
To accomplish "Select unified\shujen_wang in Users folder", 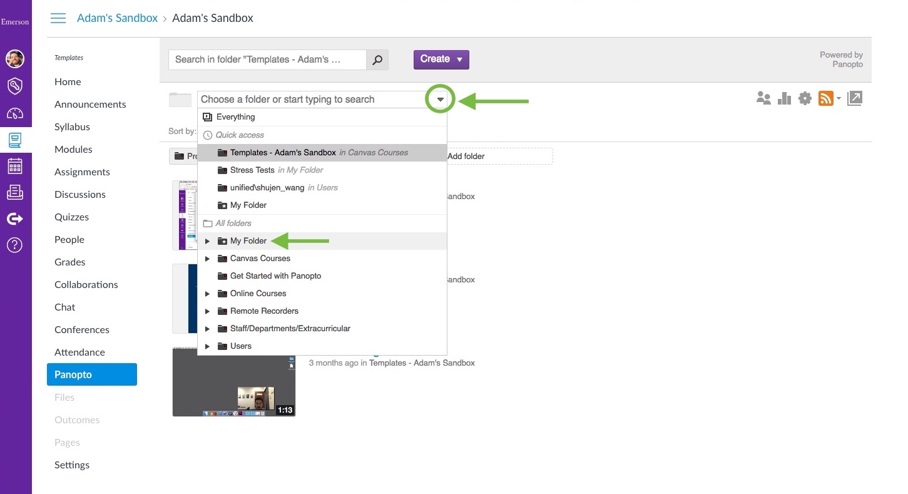I will [x=322, y=188].
